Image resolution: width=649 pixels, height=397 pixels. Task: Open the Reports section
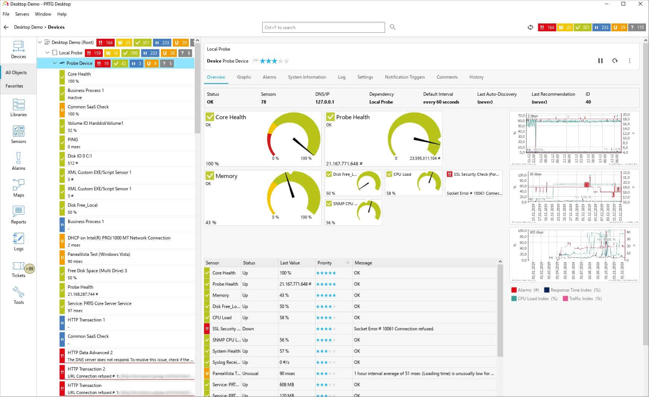click(x=18, y=215)
